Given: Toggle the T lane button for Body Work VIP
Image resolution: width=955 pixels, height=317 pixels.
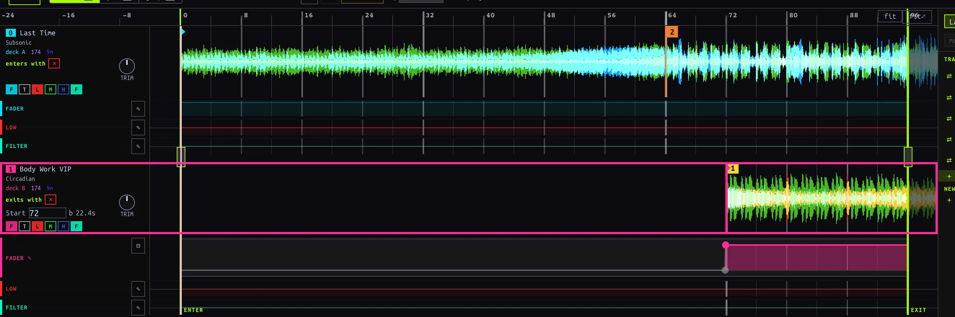Looking at the screenshot, I should point(25,226).
